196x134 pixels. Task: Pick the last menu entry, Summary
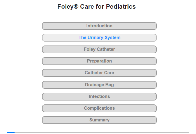point(99,120)
